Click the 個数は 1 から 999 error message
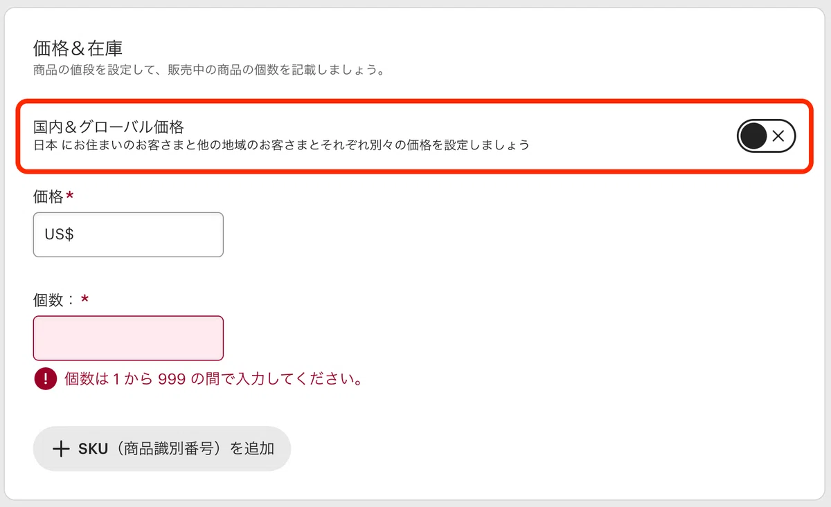This screenshot has height=507, width=831. [x=213, y=379]
